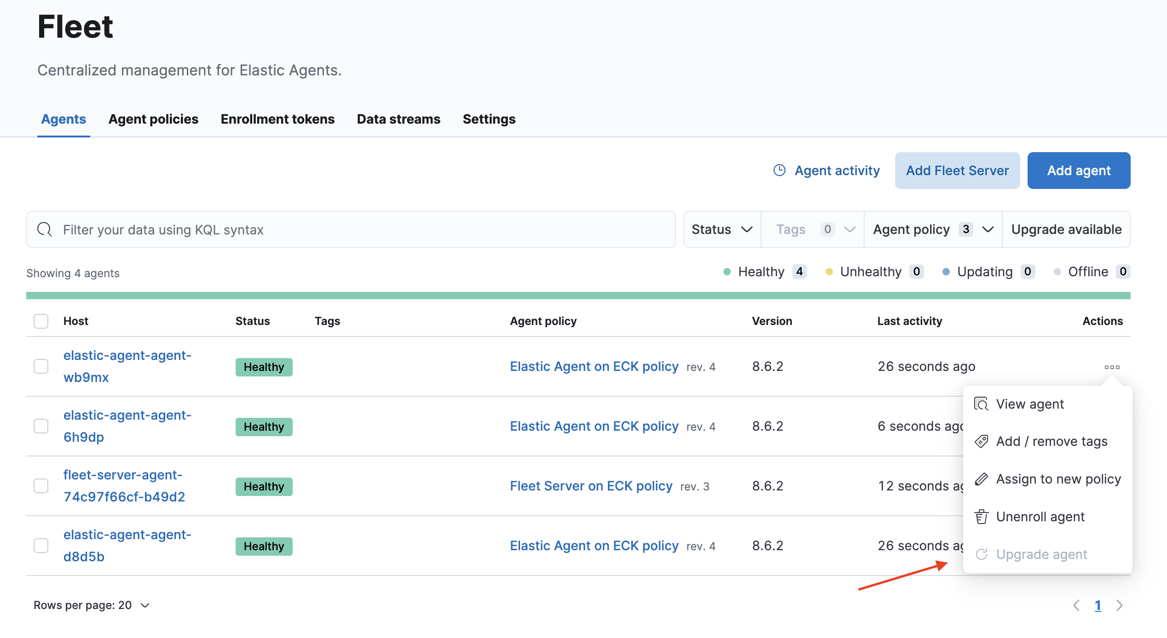Go to previous page arrow in pagination

click(1076, 605)
